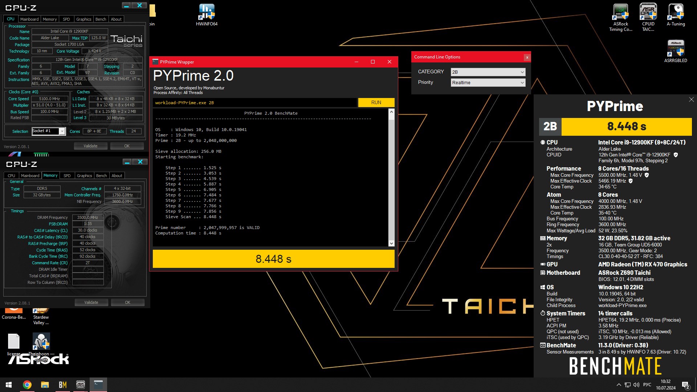Select the DRAM Frequency value 3500.0 MHz

click(x=87, y=217)
